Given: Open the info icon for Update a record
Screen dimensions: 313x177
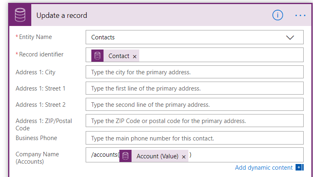Looking at the screenshot, I should tap(278, 15).
